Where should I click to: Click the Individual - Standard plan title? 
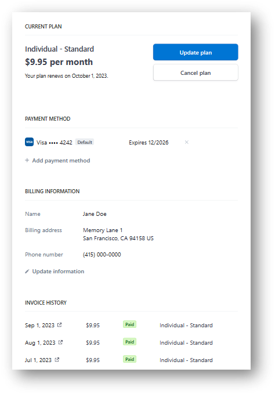coord(59,49)
